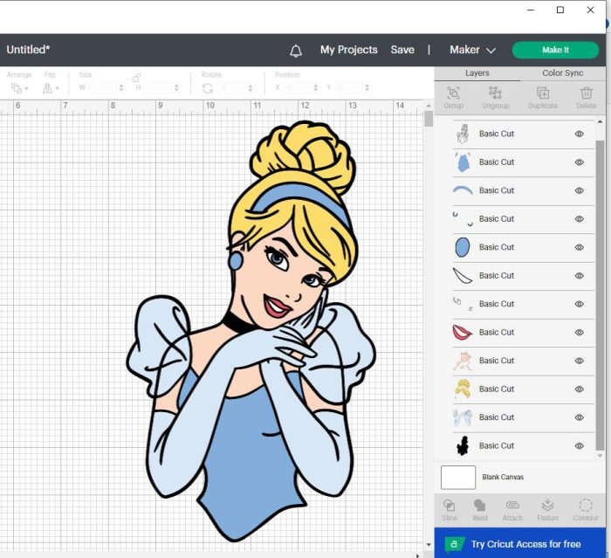Click the Blank Canvas white swatch
The height and width of the screenshot is (558, 611).
click(458, 478)
